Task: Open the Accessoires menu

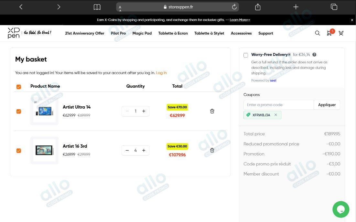Action: pyautogui.click(x=241, y=33)
